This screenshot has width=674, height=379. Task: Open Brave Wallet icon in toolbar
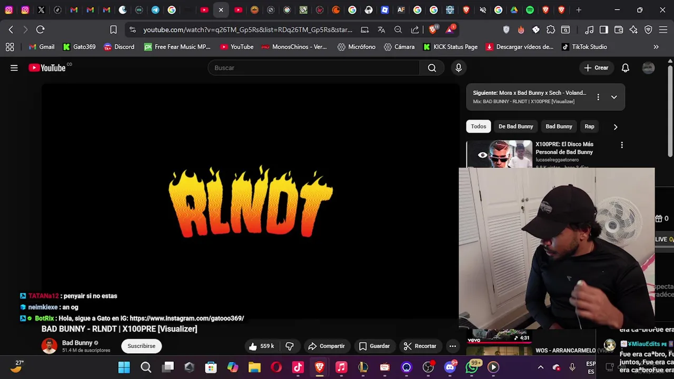tap(619, 30)
